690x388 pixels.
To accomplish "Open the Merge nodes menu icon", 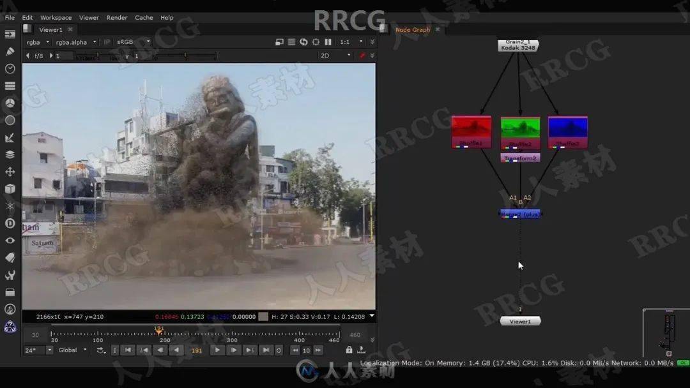I will [9, 153].
